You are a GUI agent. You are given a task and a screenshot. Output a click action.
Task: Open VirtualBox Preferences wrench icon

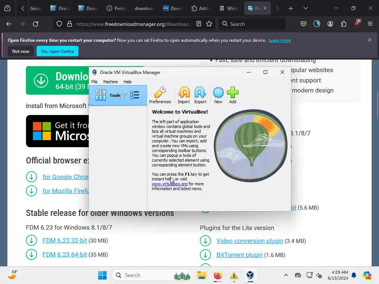(160, 95)
